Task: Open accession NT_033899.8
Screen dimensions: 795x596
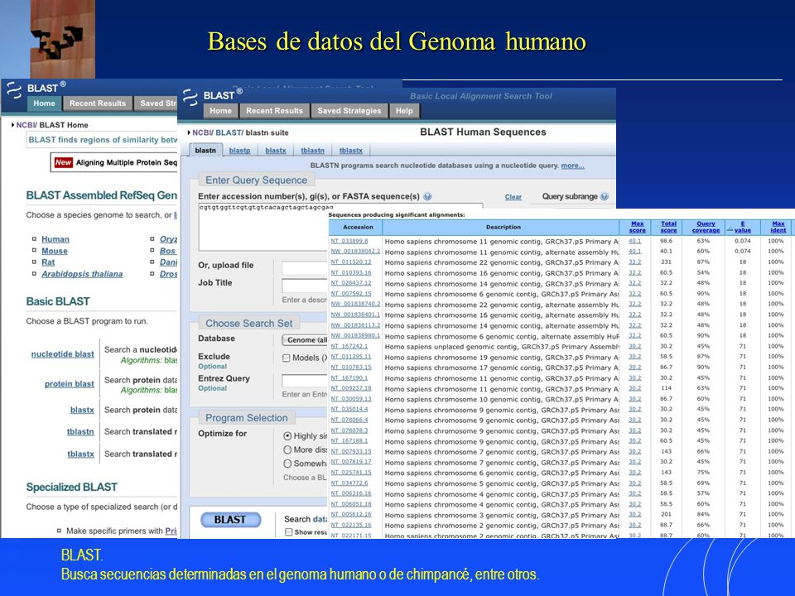Action: coord(349,241)
